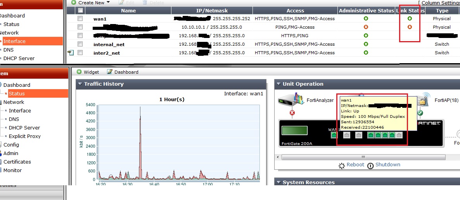Check the checkbox for HTTPS,PING-only interface row
Screen dimensions: 460x200
80,36
